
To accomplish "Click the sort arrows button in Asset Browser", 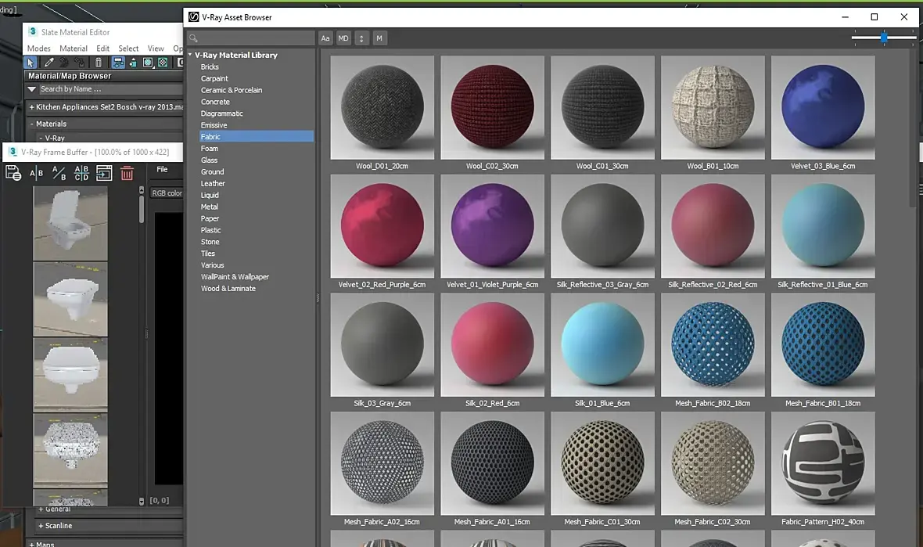I will [x=361, y=38].
